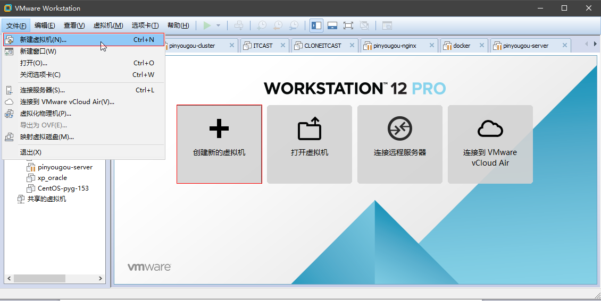Click the 打开虚拟机 tile
This screenshot has height=301, width=601.
click(310, 144)
